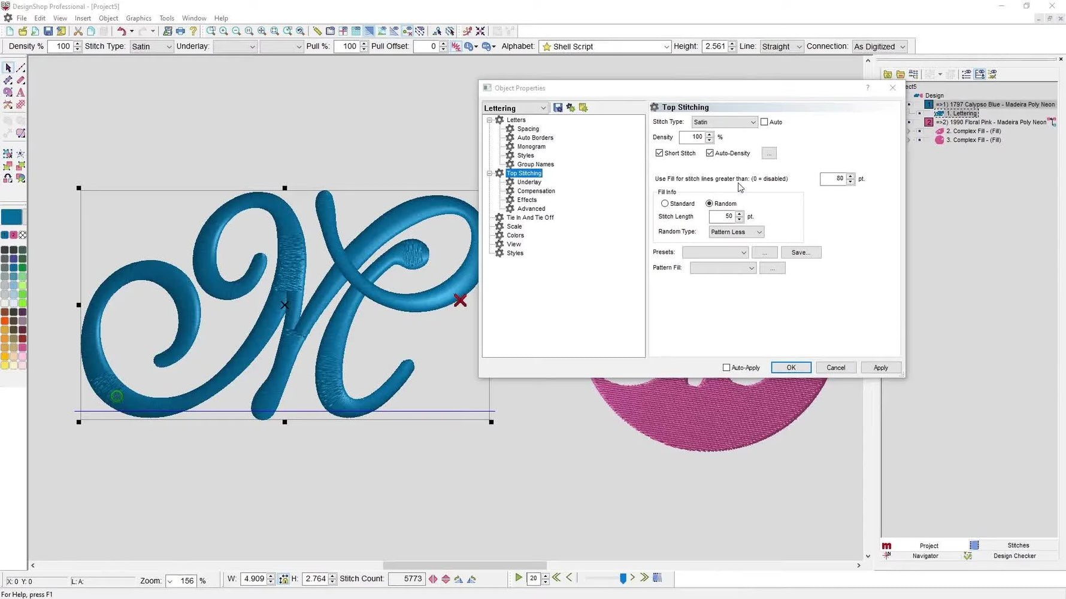Viewport: 1066px width, 599px height.
Task: Click the Save icon in the main toolbar
Action: (47, 31)
